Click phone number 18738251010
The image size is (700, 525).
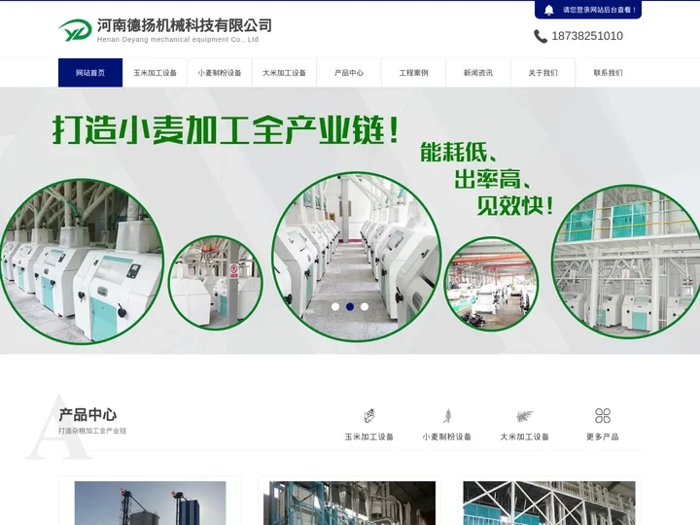587,36
